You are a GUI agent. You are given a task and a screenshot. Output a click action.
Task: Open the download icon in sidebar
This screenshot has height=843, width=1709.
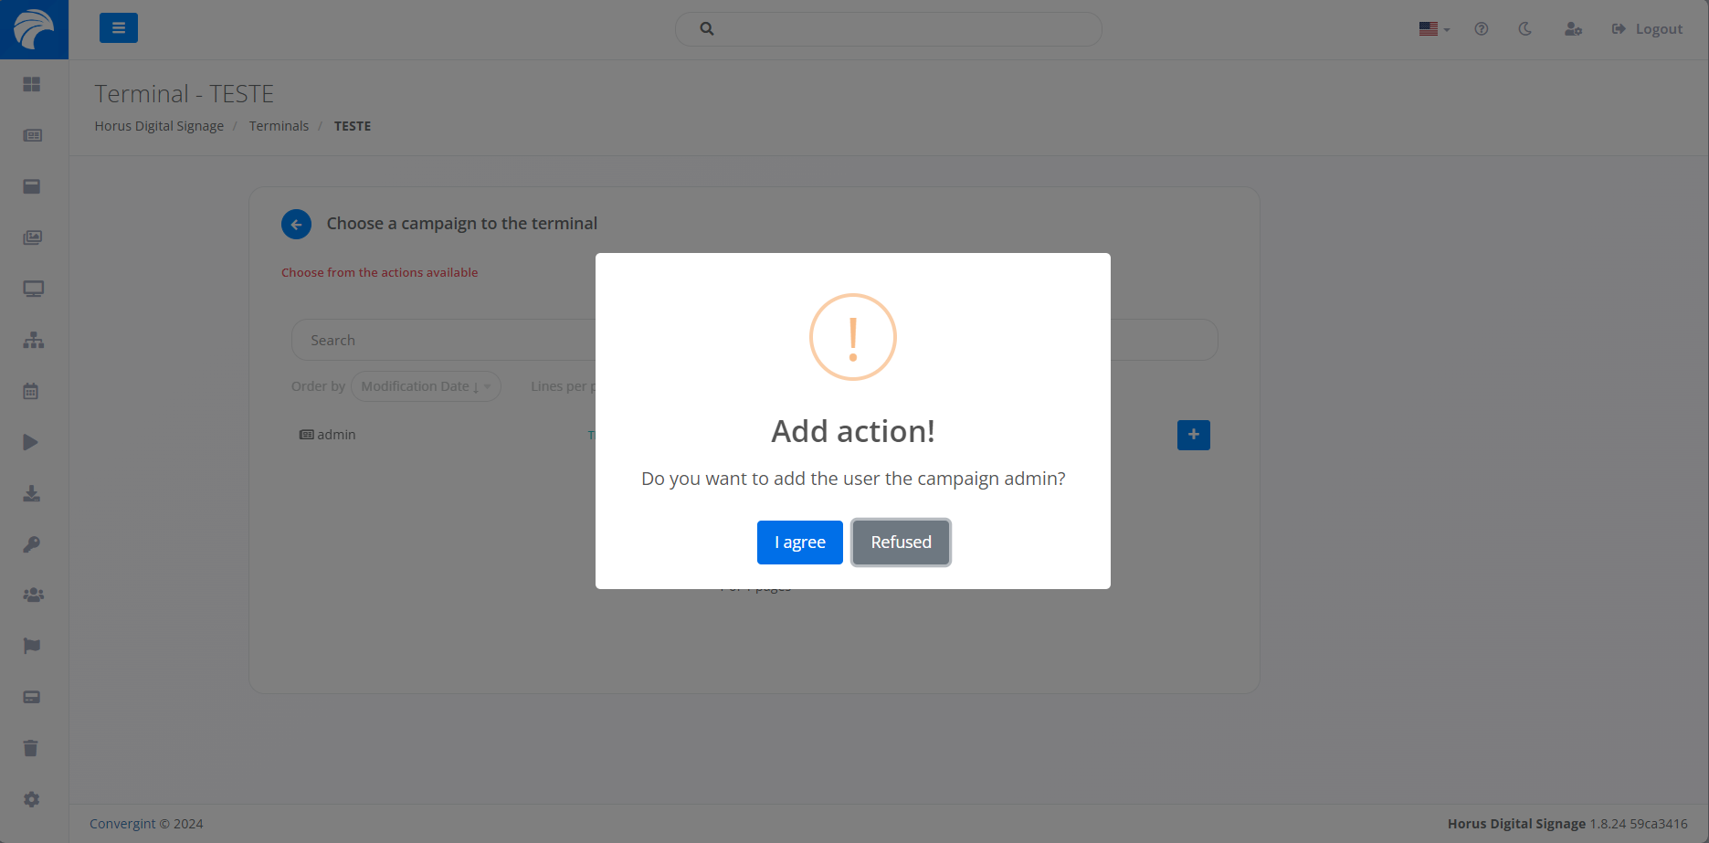tap(31, 493)
